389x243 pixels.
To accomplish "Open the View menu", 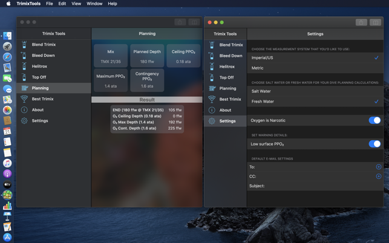I will pyautogui.click(x=76, y=4).
